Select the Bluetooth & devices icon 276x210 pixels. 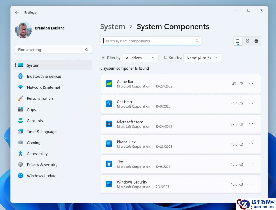coord(20,76)
